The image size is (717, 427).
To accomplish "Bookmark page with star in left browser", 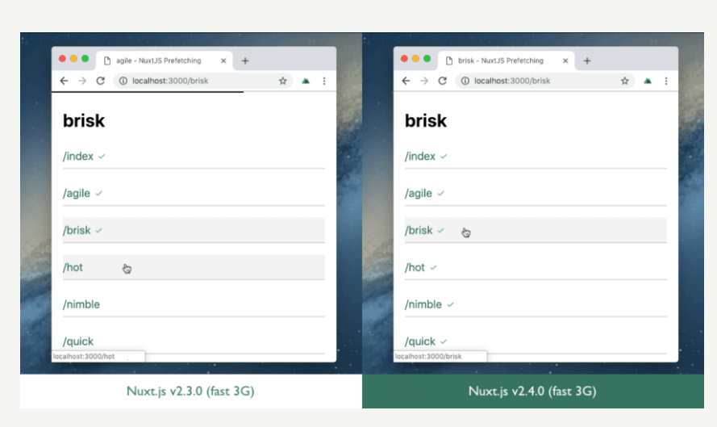I will click(283, 81).
